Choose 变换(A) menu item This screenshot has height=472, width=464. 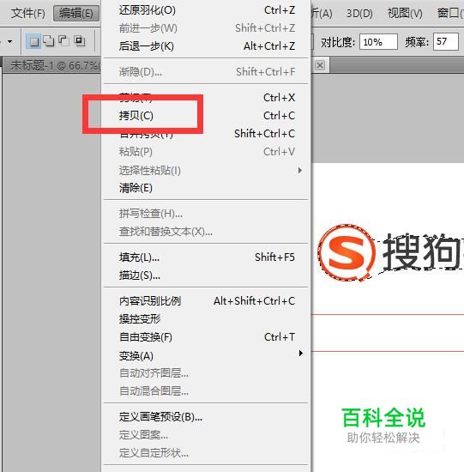pos(206,356)
